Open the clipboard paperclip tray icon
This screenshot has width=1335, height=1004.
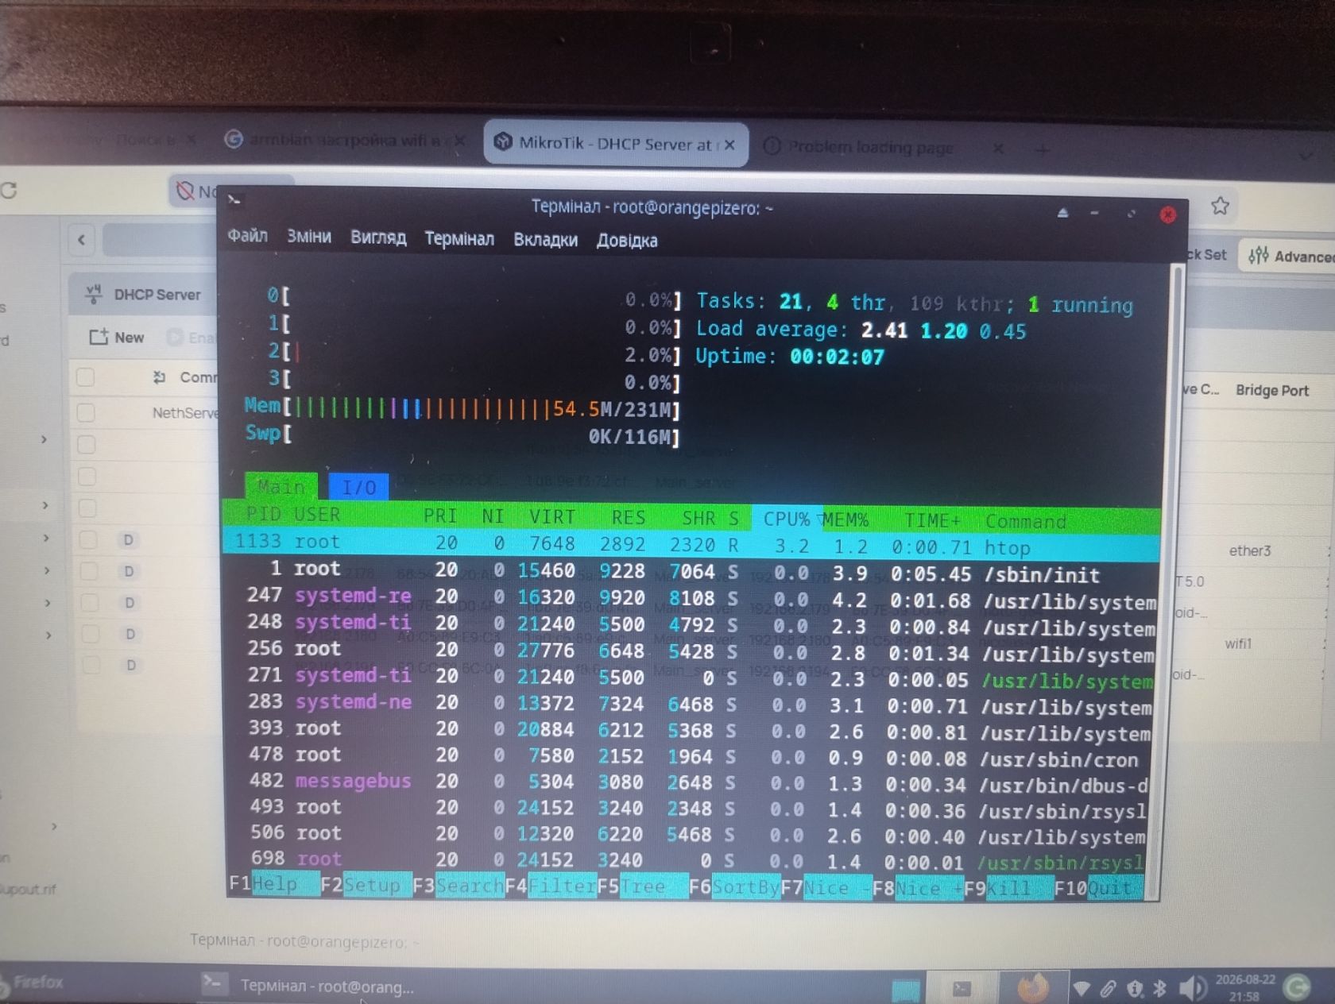pyautogui.click(x=1108, y=988)
